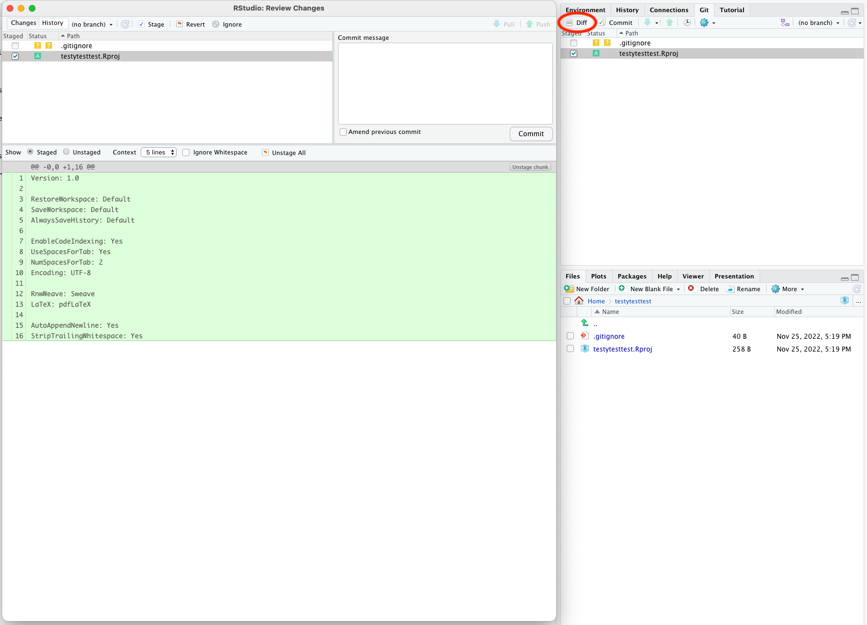Switch to the Environment tab

585,10
